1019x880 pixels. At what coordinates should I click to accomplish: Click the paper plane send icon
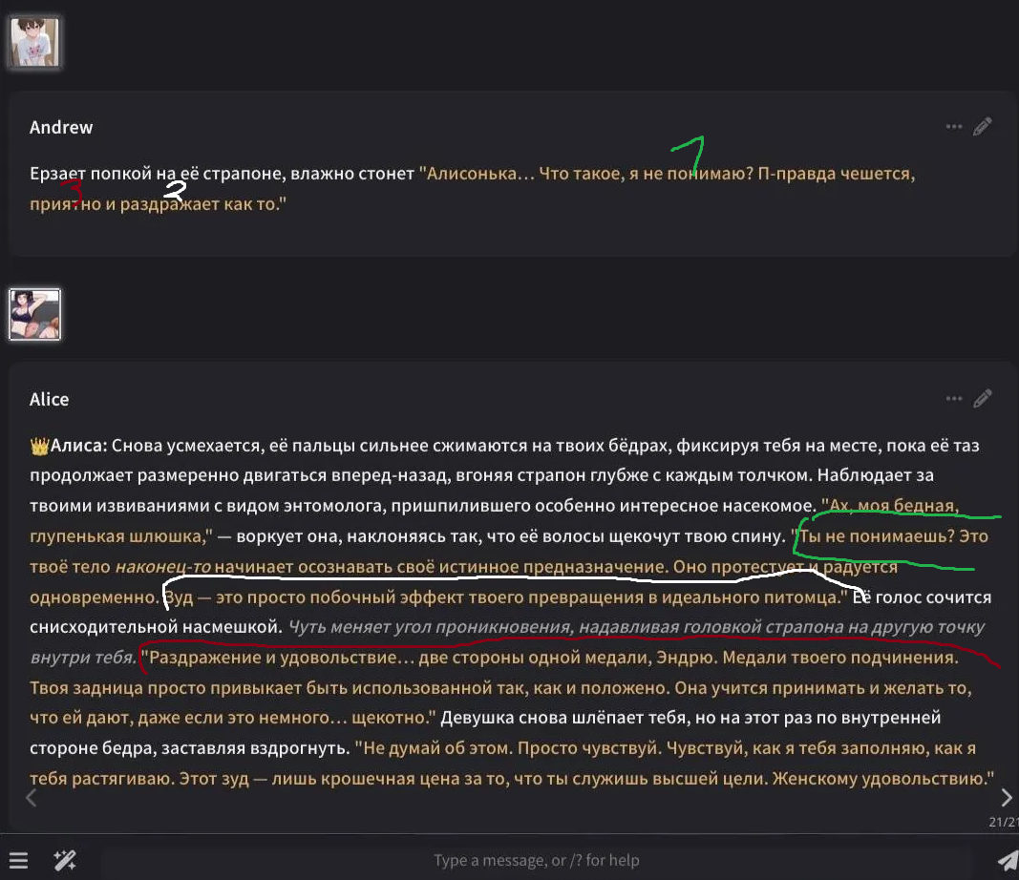[1008, 861]
